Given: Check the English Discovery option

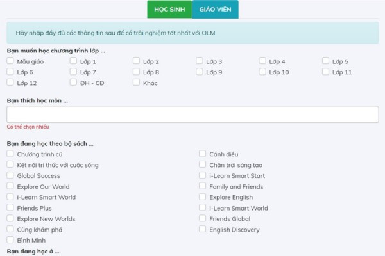Looking at the screenshot, I should coord(202,229).
